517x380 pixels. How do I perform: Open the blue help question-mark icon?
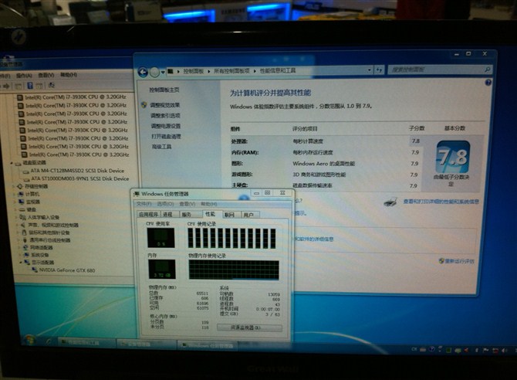click(488, 83)
